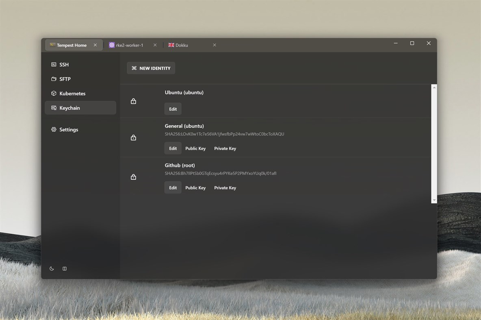Toggle the sidebar panel visibility
Screen dimensions: 481x320
(x=65, y=268)
